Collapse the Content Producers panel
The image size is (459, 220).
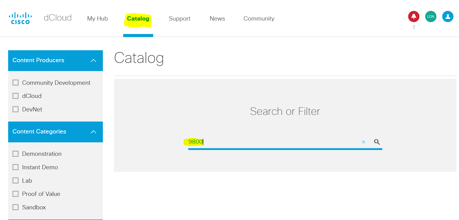click(x=93, y=60)
